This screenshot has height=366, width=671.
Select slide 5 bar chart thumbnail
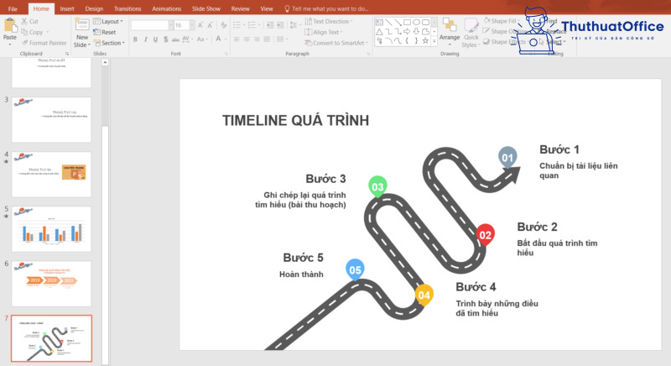pos(51,229)
